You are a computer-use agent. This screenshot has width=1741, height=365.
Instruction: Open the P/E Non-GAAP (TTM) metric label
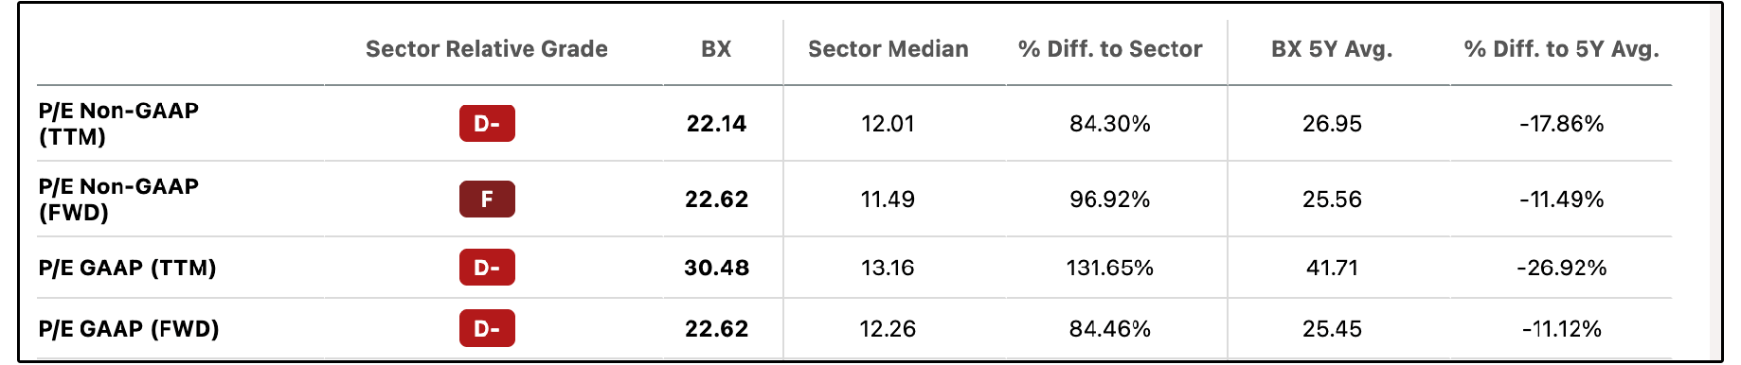(118, 123)
